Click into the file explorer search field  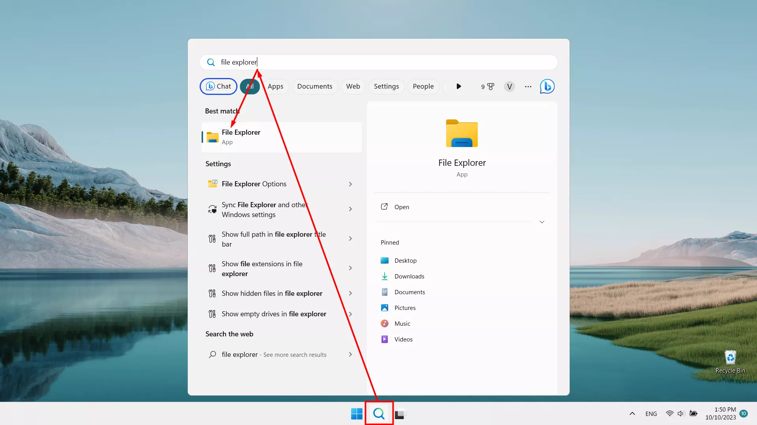378,62
